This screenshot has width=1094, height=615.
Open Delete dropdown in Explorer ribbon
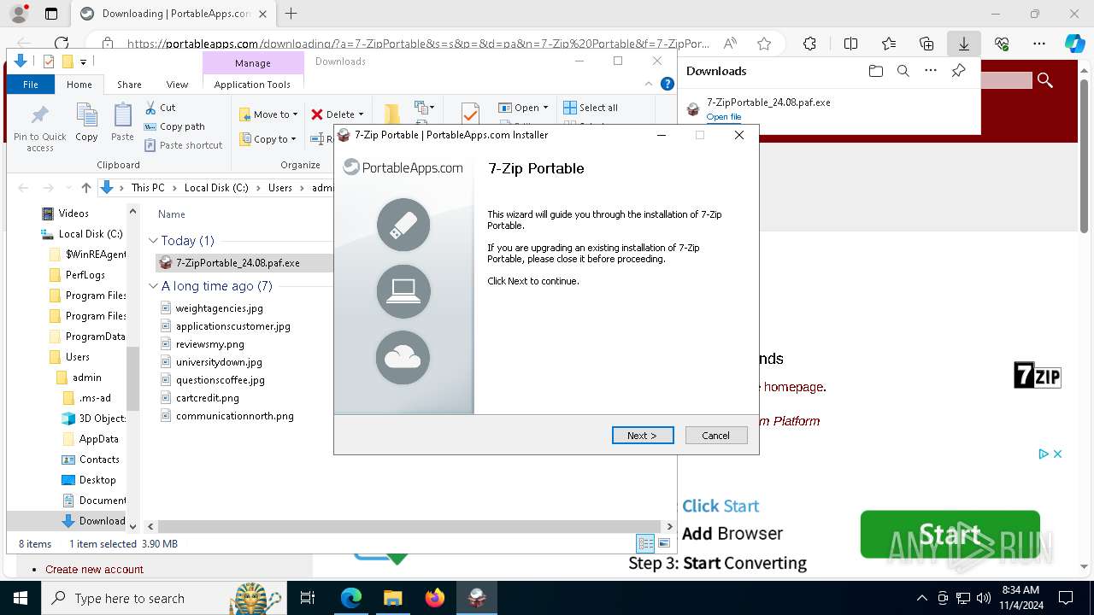[338, 114]
